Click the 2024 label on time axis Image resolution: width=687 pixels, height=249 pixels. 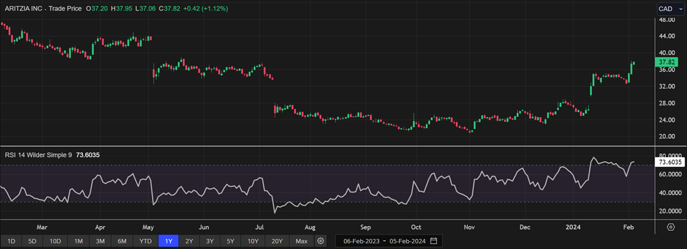pos(573,228)
